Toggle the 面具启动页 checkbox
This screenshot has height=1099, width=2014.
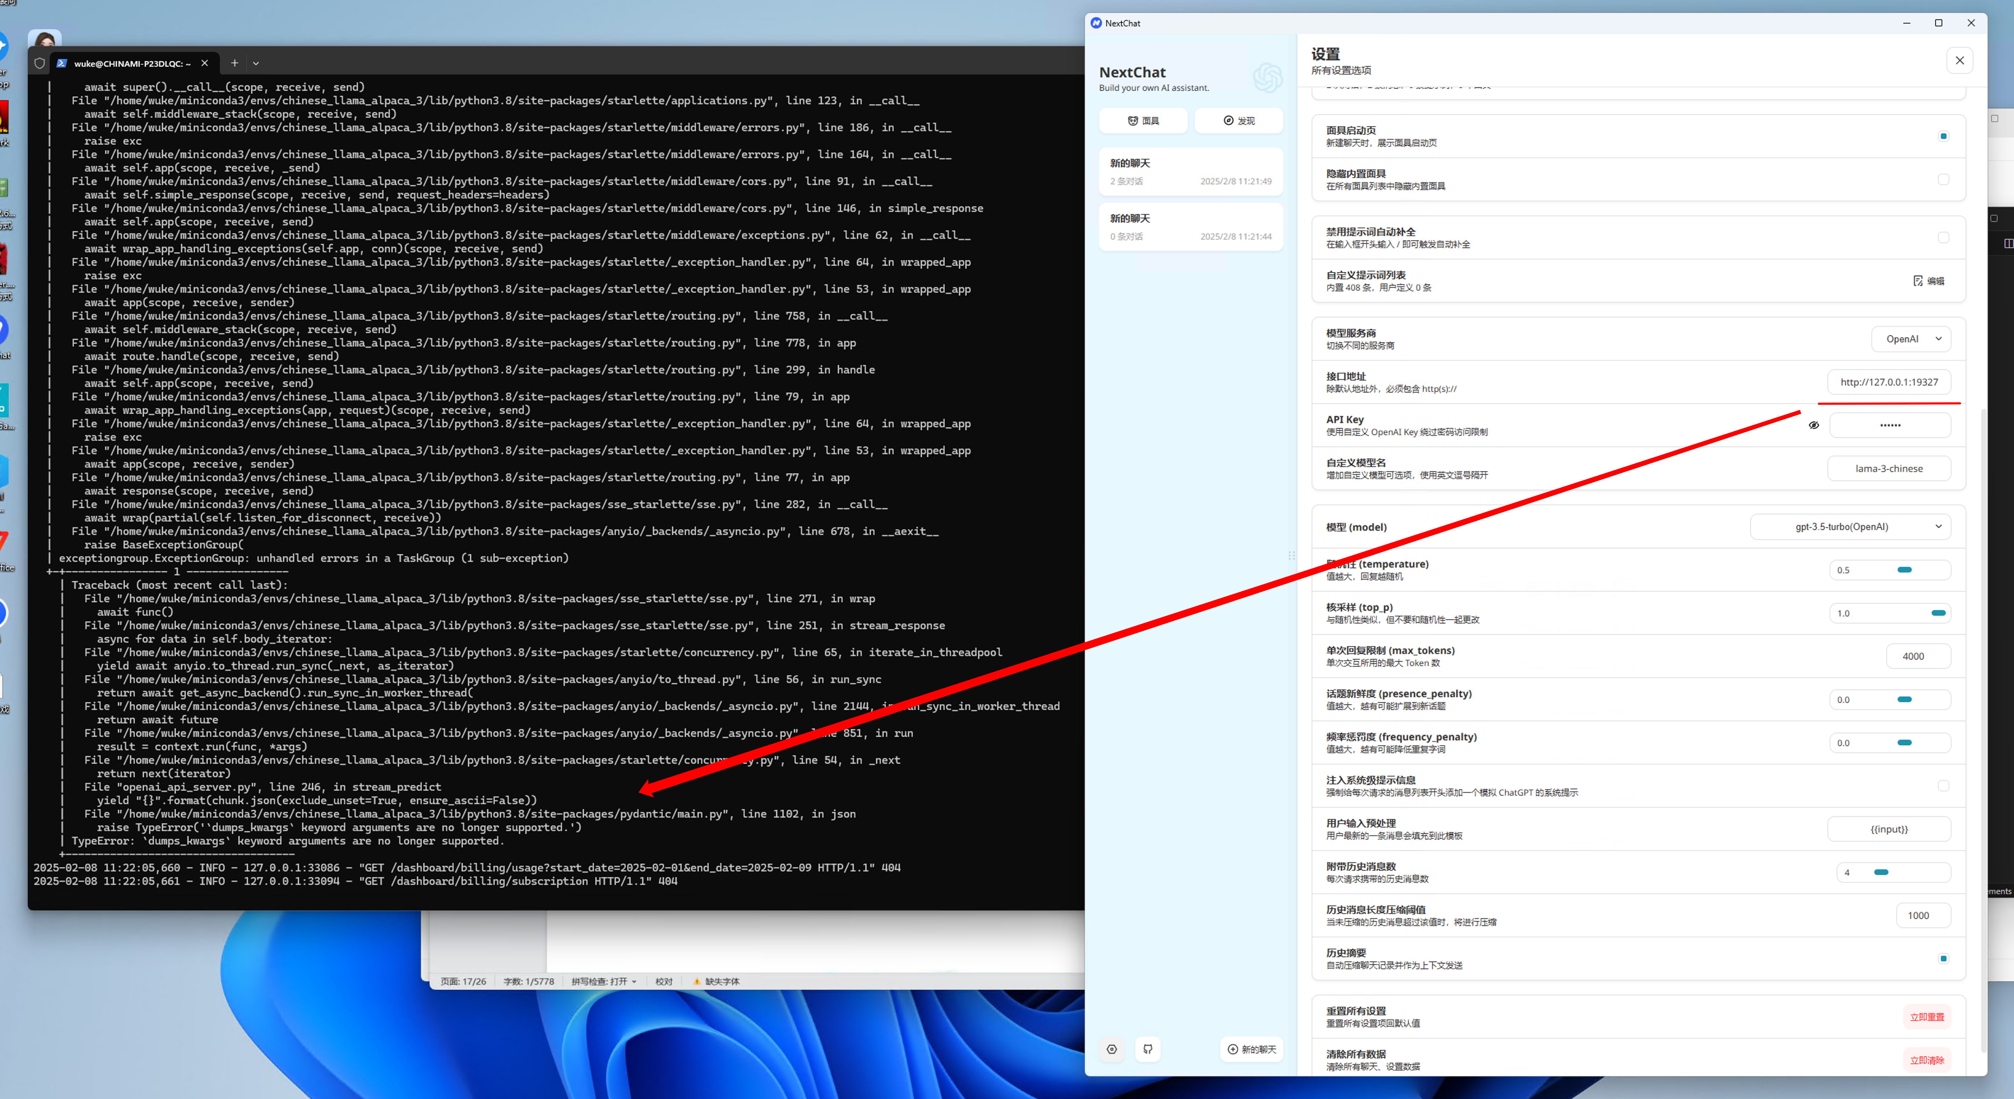(x=1943, y=136)
